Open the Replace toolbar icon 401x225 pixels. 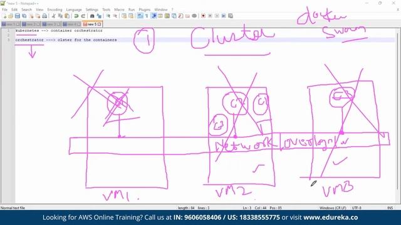[x=99, y=16]
